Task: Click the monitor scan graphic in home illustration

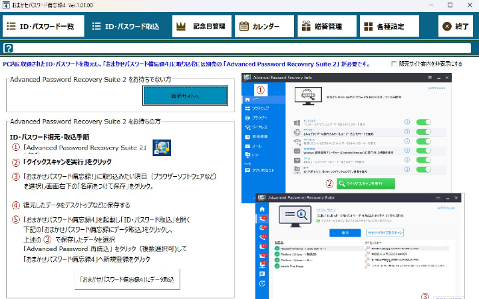Action: click(x=308, y=96)
